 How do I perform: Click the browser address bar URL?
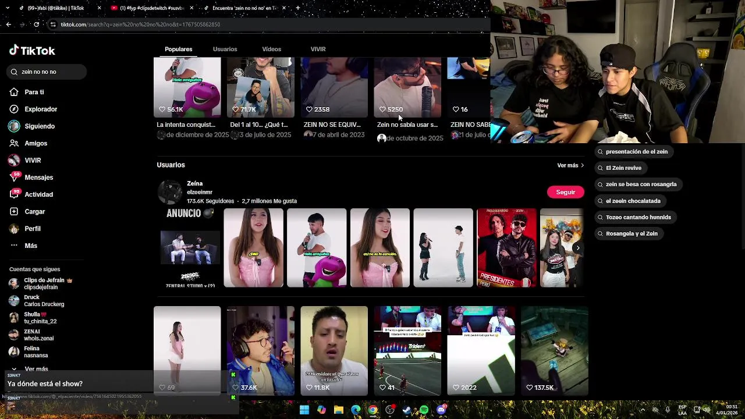click(140, 24)
